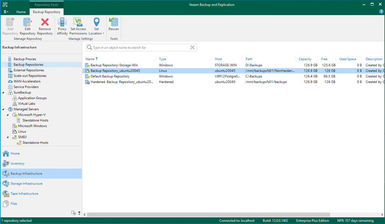Viewport: 385px width, 224px height.
Task: Select the Backup Repository ribbon tab
Action: [46, 12]
